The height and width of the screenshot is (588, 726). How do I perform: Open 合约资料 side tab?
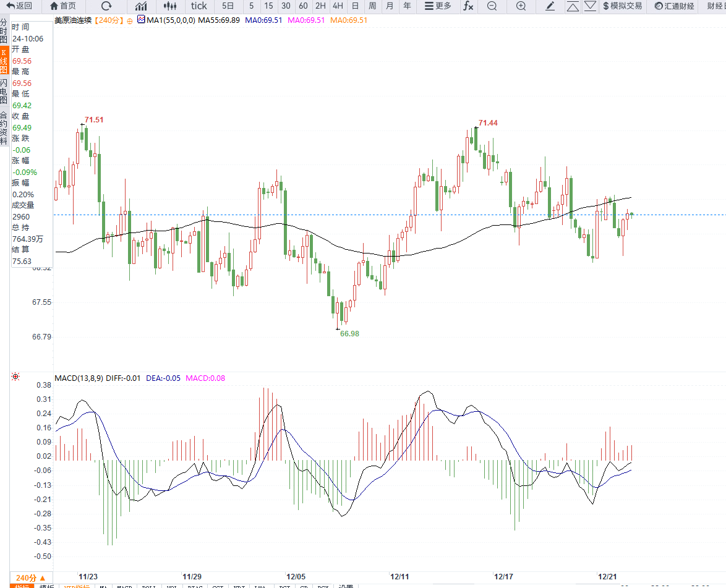[4, 128]
